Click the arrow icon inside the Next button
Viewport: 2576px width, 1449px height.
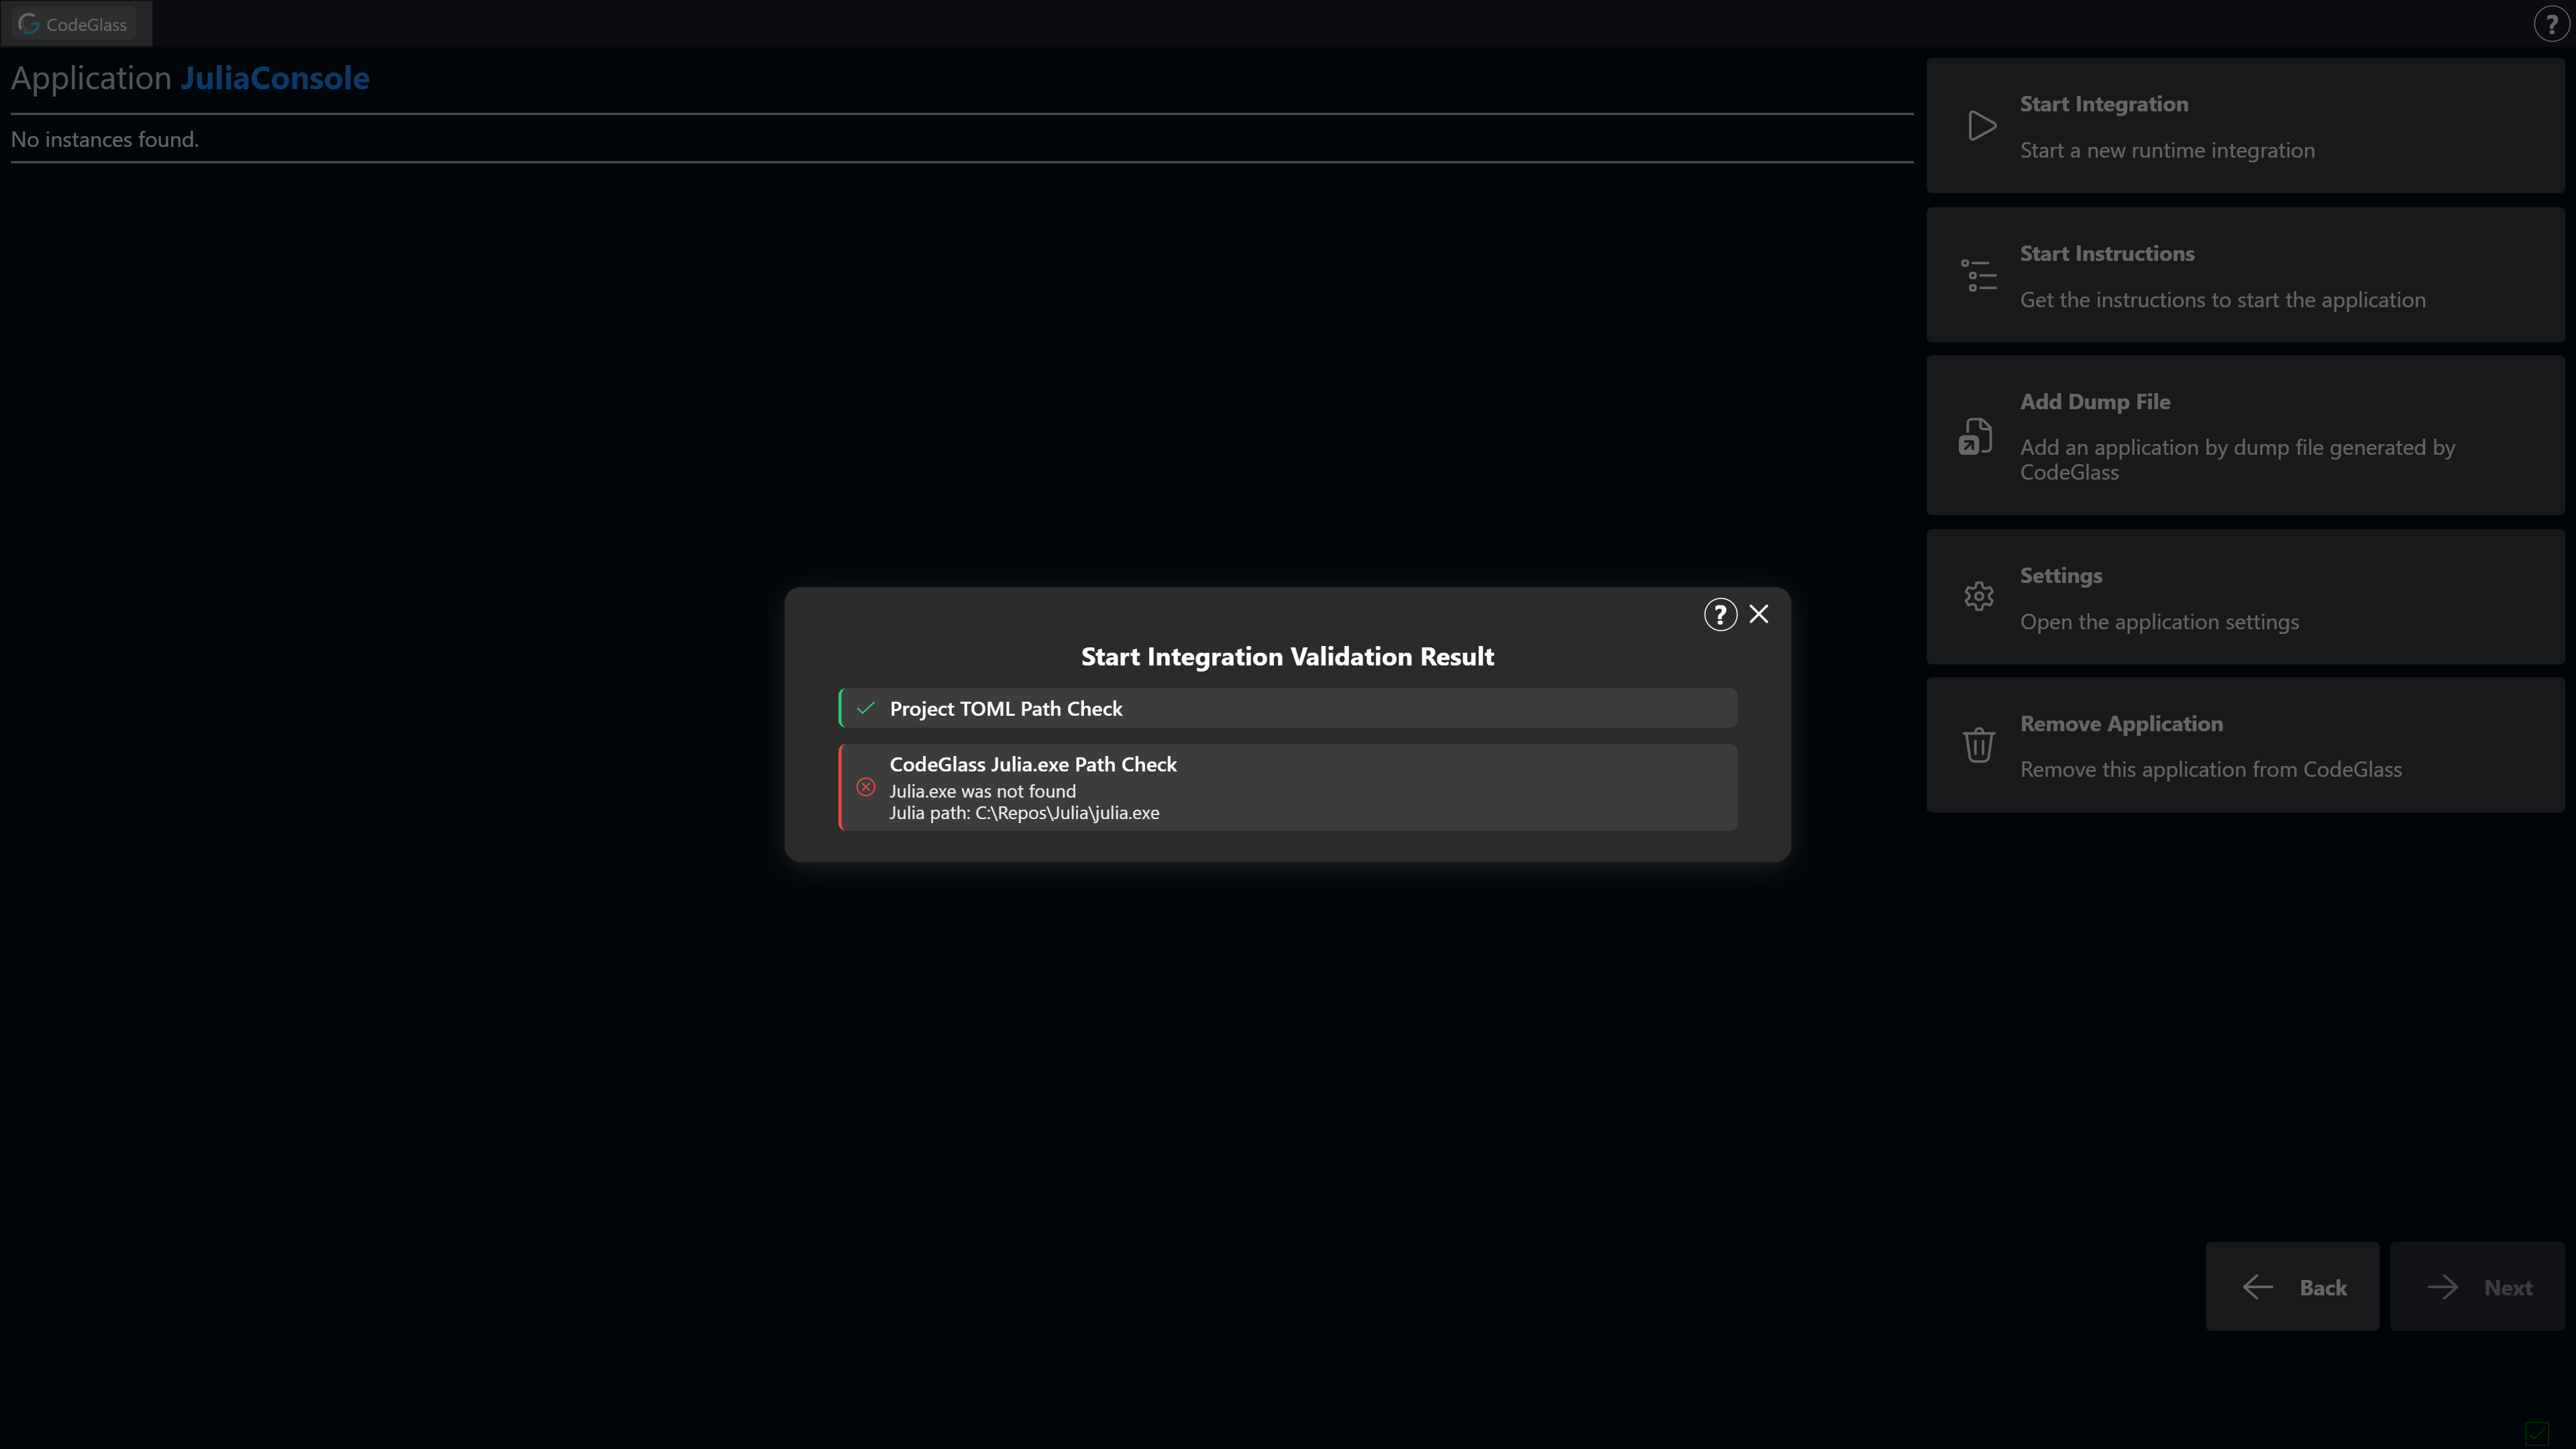click(2443, 1287)
